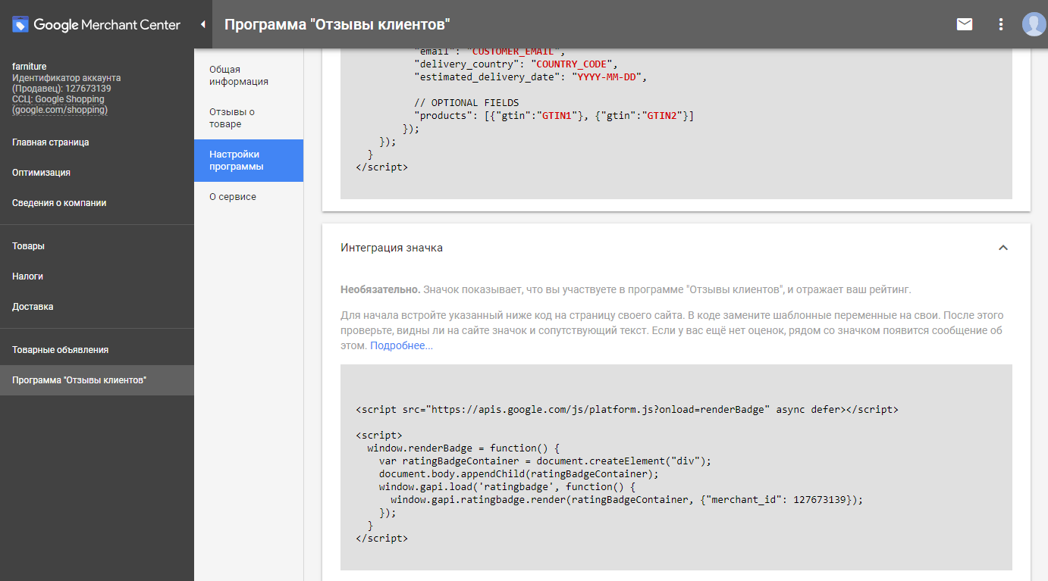The width and height of the screenshot is (1048, 581).
Task: Open the "Налоги" sidebar item
Action: pos(27,276)
